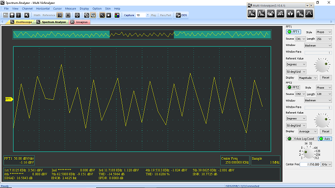Open the File menu
The width and height of the screenshot is (335, 188).
[6, 8]
